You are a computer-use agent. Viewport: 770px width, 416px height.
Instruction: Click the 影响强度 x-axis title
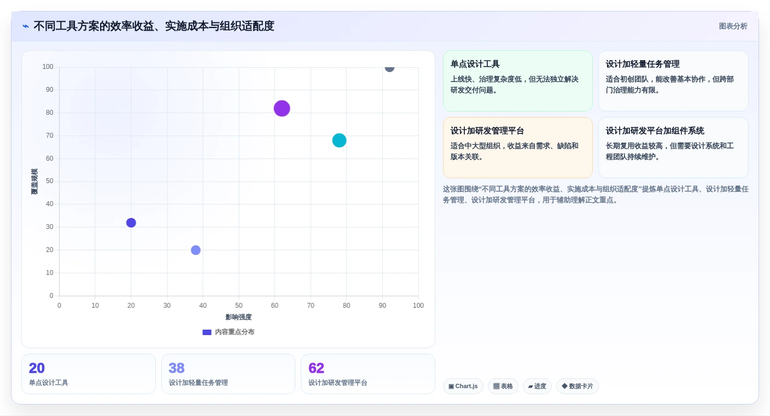point(239,317)
